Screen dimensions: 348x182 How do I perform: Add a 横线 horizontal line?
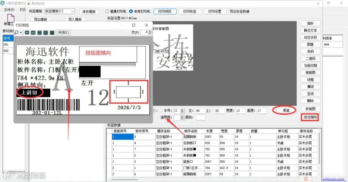(x=310, y=87)
